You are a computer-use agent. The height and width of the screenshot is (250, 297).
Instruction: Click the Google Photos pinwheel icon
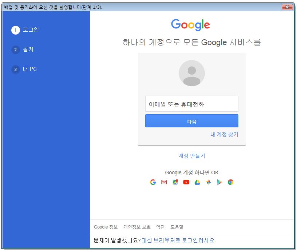click(x=208, y=182)
